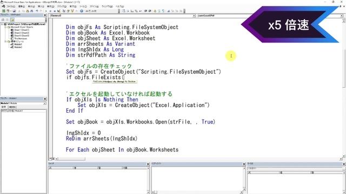Image resolution: width=346 pixels, height=194 pixels.
Task: Open the 編集 menu
Action: tap(22, 6)
